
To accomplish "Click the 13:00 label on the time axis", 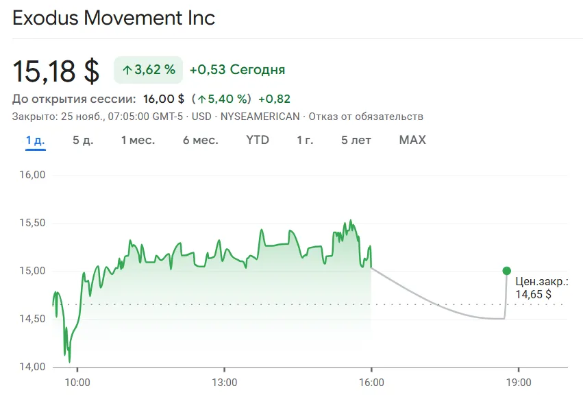I will pos(224,381).
